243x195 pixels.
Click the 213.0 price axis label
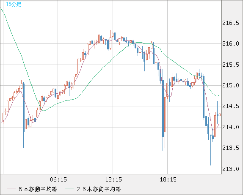point(231,169)
